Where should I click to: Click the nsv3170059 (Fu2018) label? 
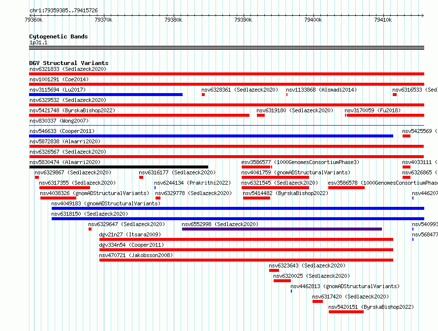pos(373,110)
